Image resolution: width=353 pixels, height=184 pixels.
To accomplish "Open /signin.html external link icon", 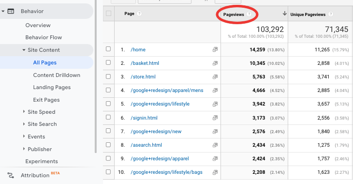I will click(x=215, y=118).
